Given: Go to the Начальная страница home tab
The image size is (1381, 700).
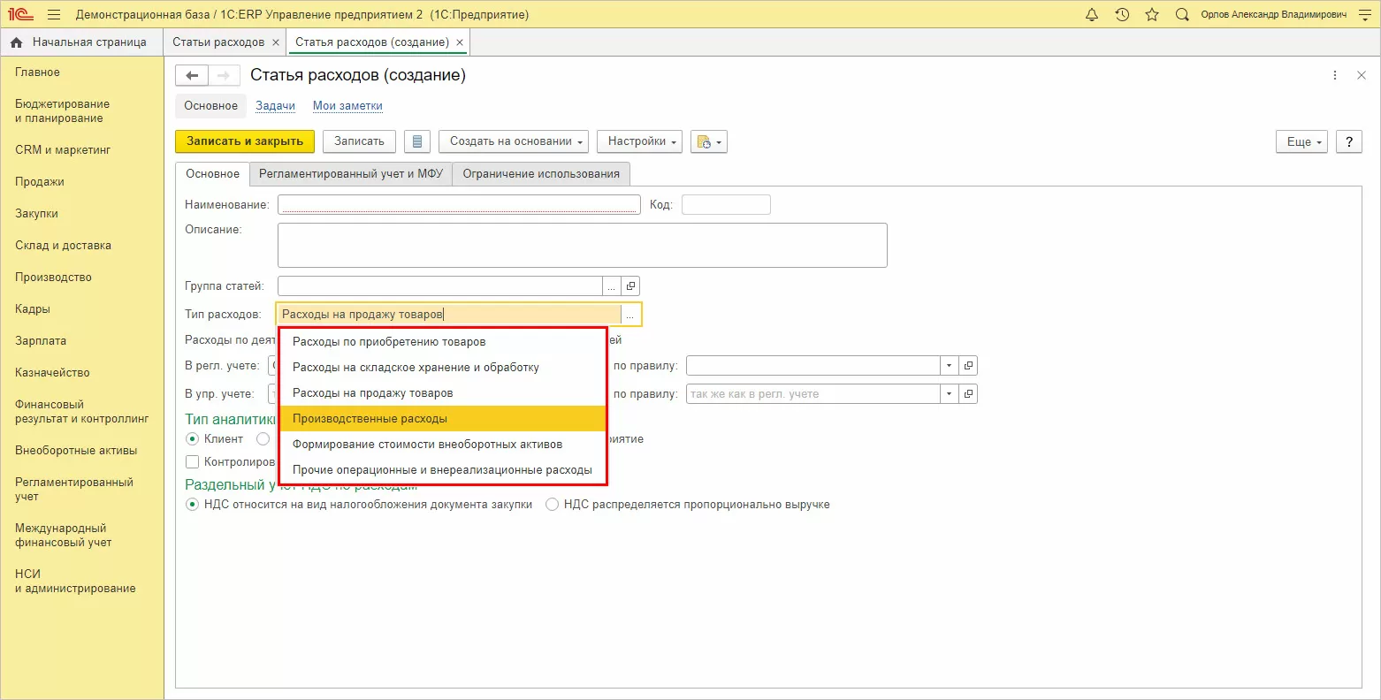Looking at the screenshot, I should 81,42.
